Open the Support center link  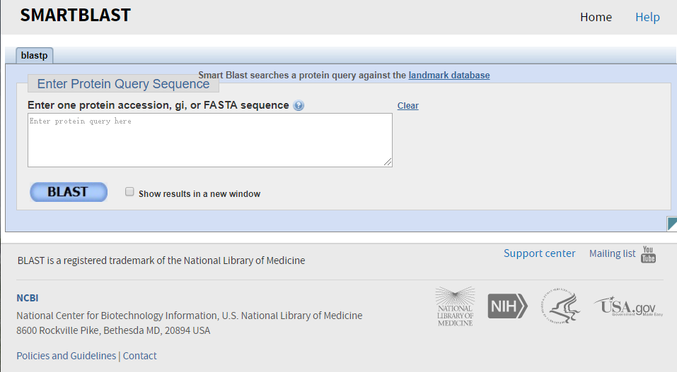coord(539,253)
